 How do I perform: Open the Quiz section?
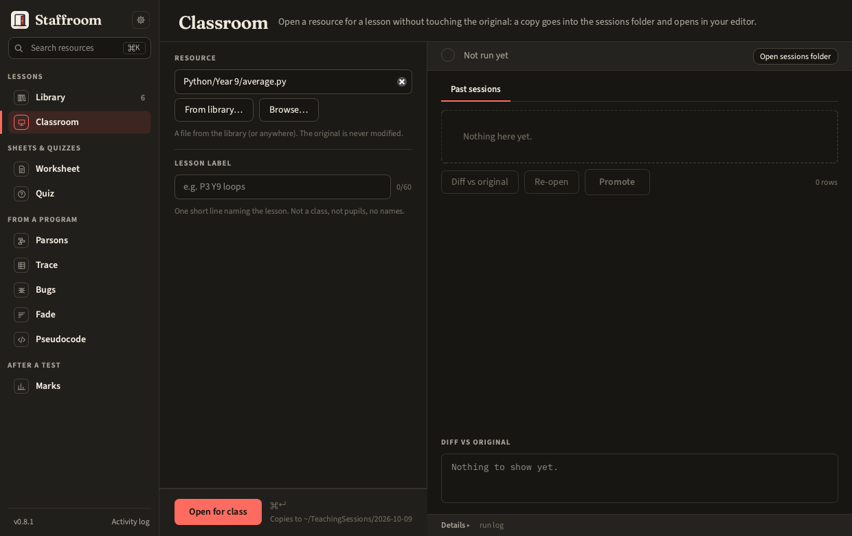(80, 194)
